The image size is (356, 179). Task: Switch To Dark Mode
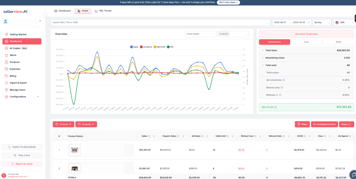[x=22, y=147]
